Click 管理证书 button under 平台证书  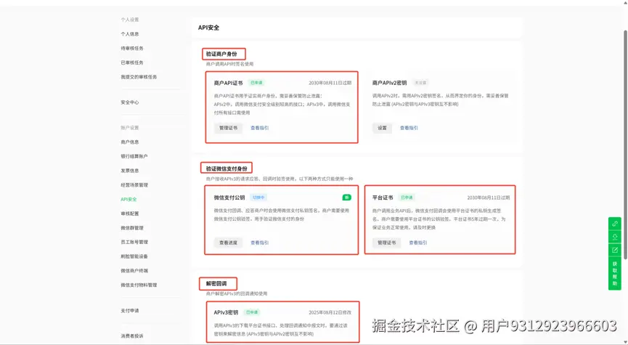386,243
